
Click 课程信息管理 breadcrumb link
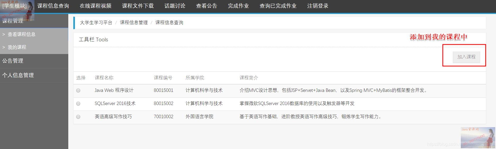[134, 23]
